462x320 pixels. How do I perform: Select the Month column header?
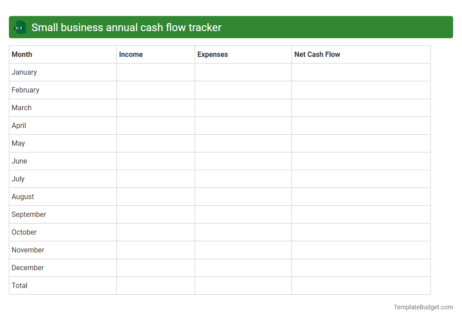(22, 54)
